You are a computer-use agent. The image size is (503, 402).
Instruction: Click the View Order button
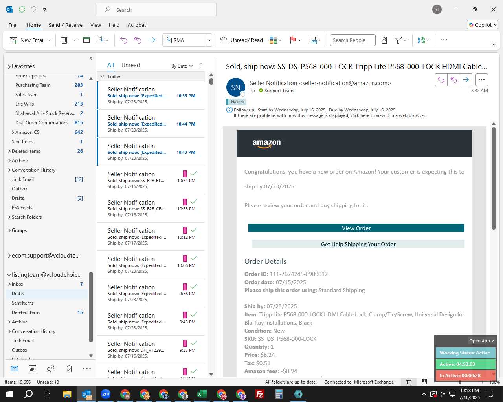[356, 228]
